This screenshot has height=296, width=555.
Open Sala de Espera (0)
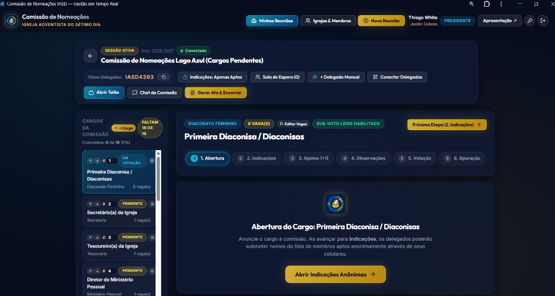pyautogui.click(x=277, y=77)
